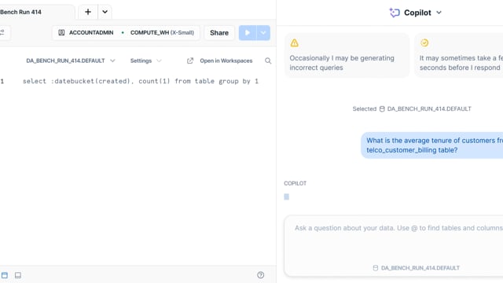Click the Share button
The image size is (503, 283).
click(x=219, y=33)
